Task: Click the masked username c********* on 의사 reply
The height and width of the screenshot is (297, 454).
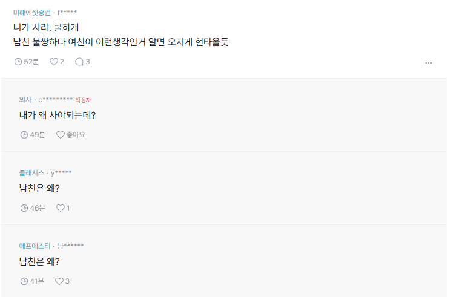Action: [x=56, y=100]
